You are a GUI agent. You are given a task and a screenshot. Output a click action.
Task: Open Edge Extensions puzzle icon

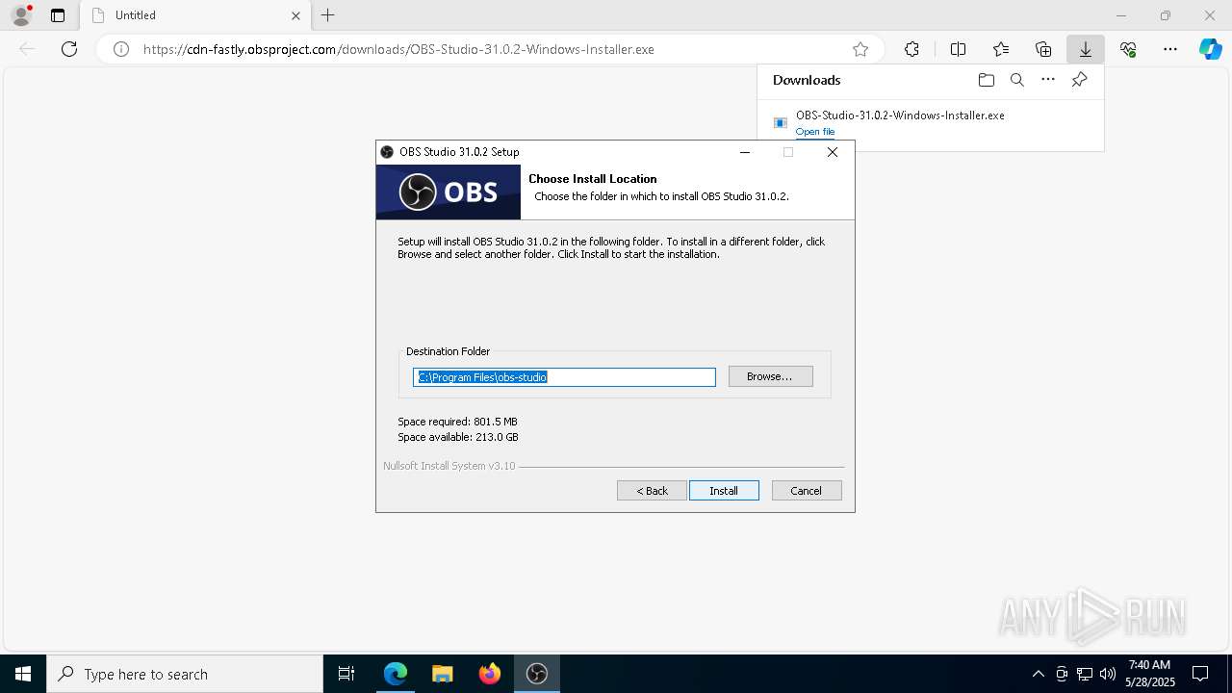click(x=911, y=49)
